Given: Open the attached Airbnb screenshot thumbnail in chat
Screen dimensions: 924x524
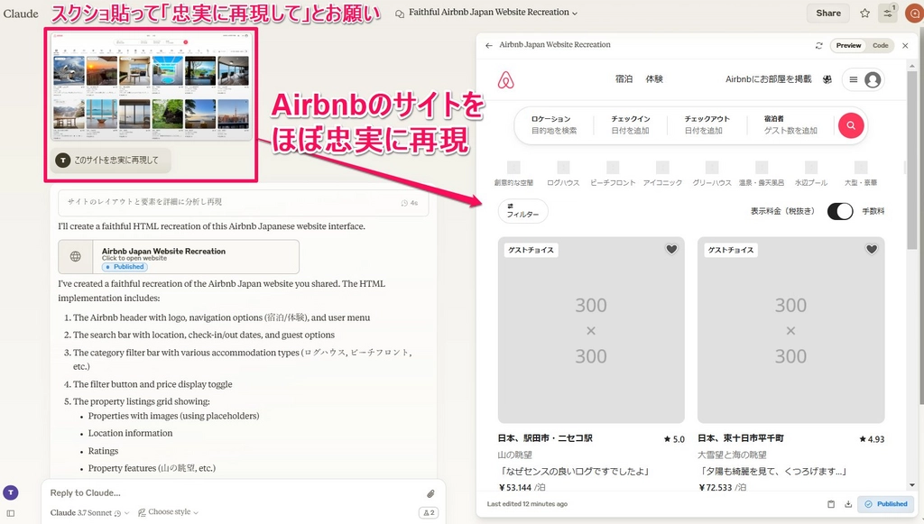Looking at the screenshot, I should [x=151, y=86].
